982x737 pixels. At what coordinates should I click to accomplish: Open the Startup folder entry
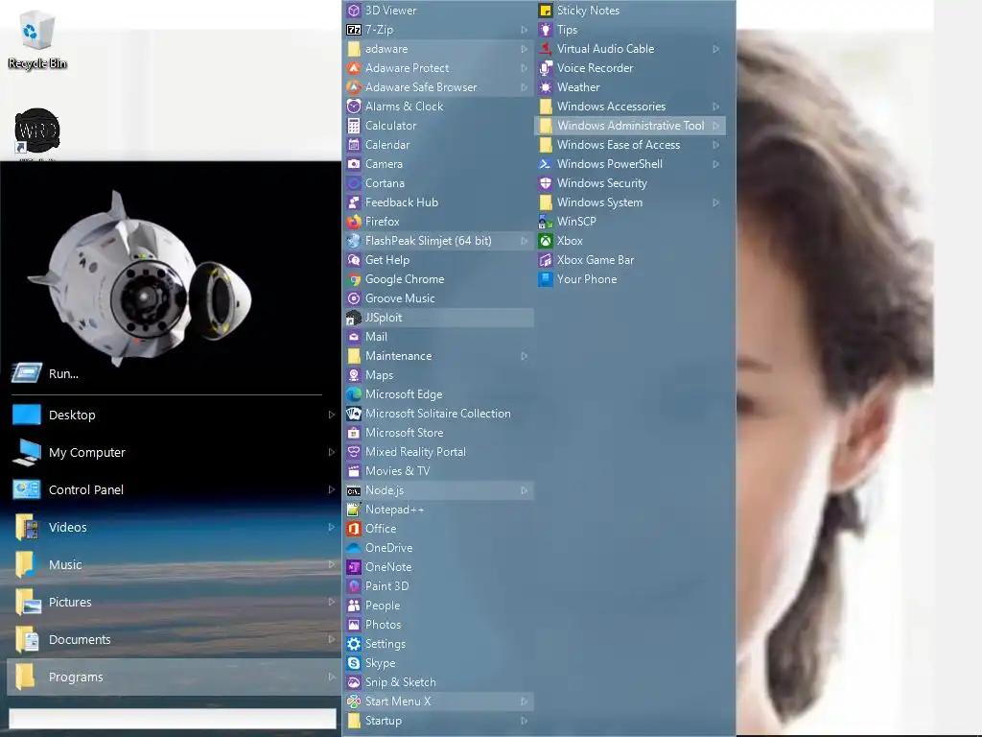pos(438,721)
